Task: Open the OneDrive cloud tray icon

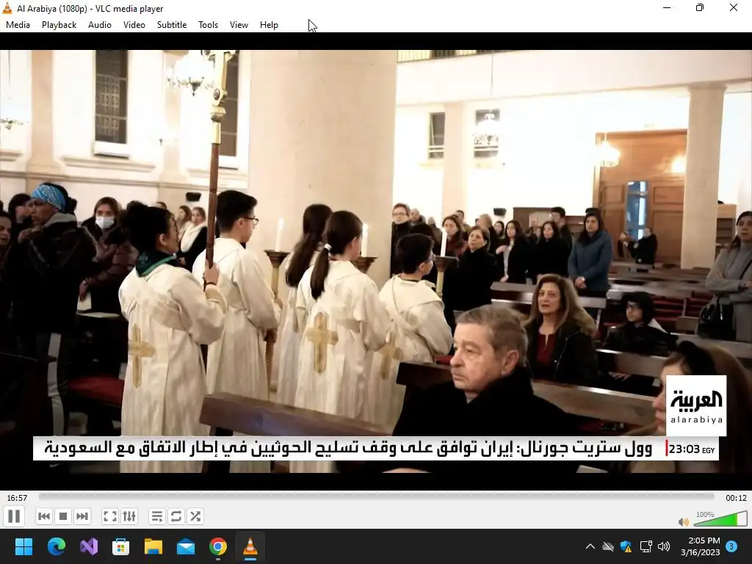Action: 608,546
